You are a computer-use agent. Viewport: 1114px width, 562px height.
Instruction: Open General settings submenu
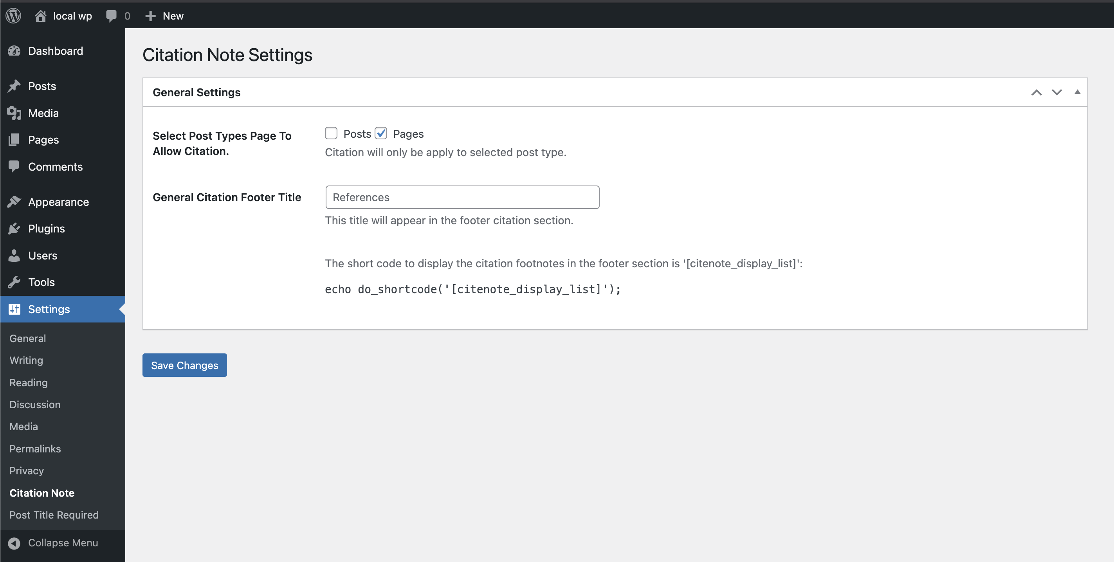[28, 339]
